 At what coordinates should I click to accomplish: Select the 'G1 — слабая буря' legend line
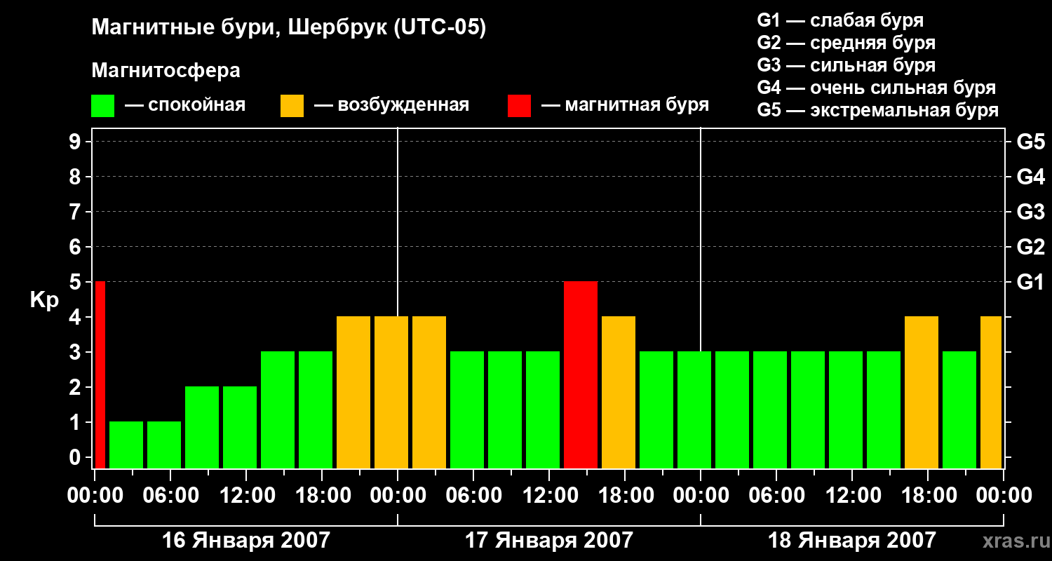click(x=840, y=20)
